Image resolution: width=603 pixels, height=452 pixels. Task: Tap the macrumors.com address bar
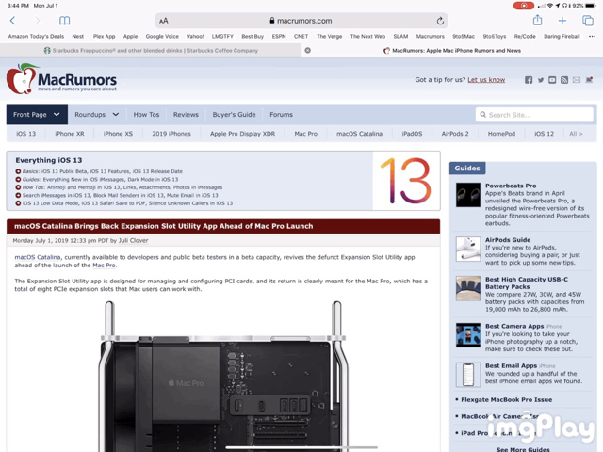pos(301,21)
